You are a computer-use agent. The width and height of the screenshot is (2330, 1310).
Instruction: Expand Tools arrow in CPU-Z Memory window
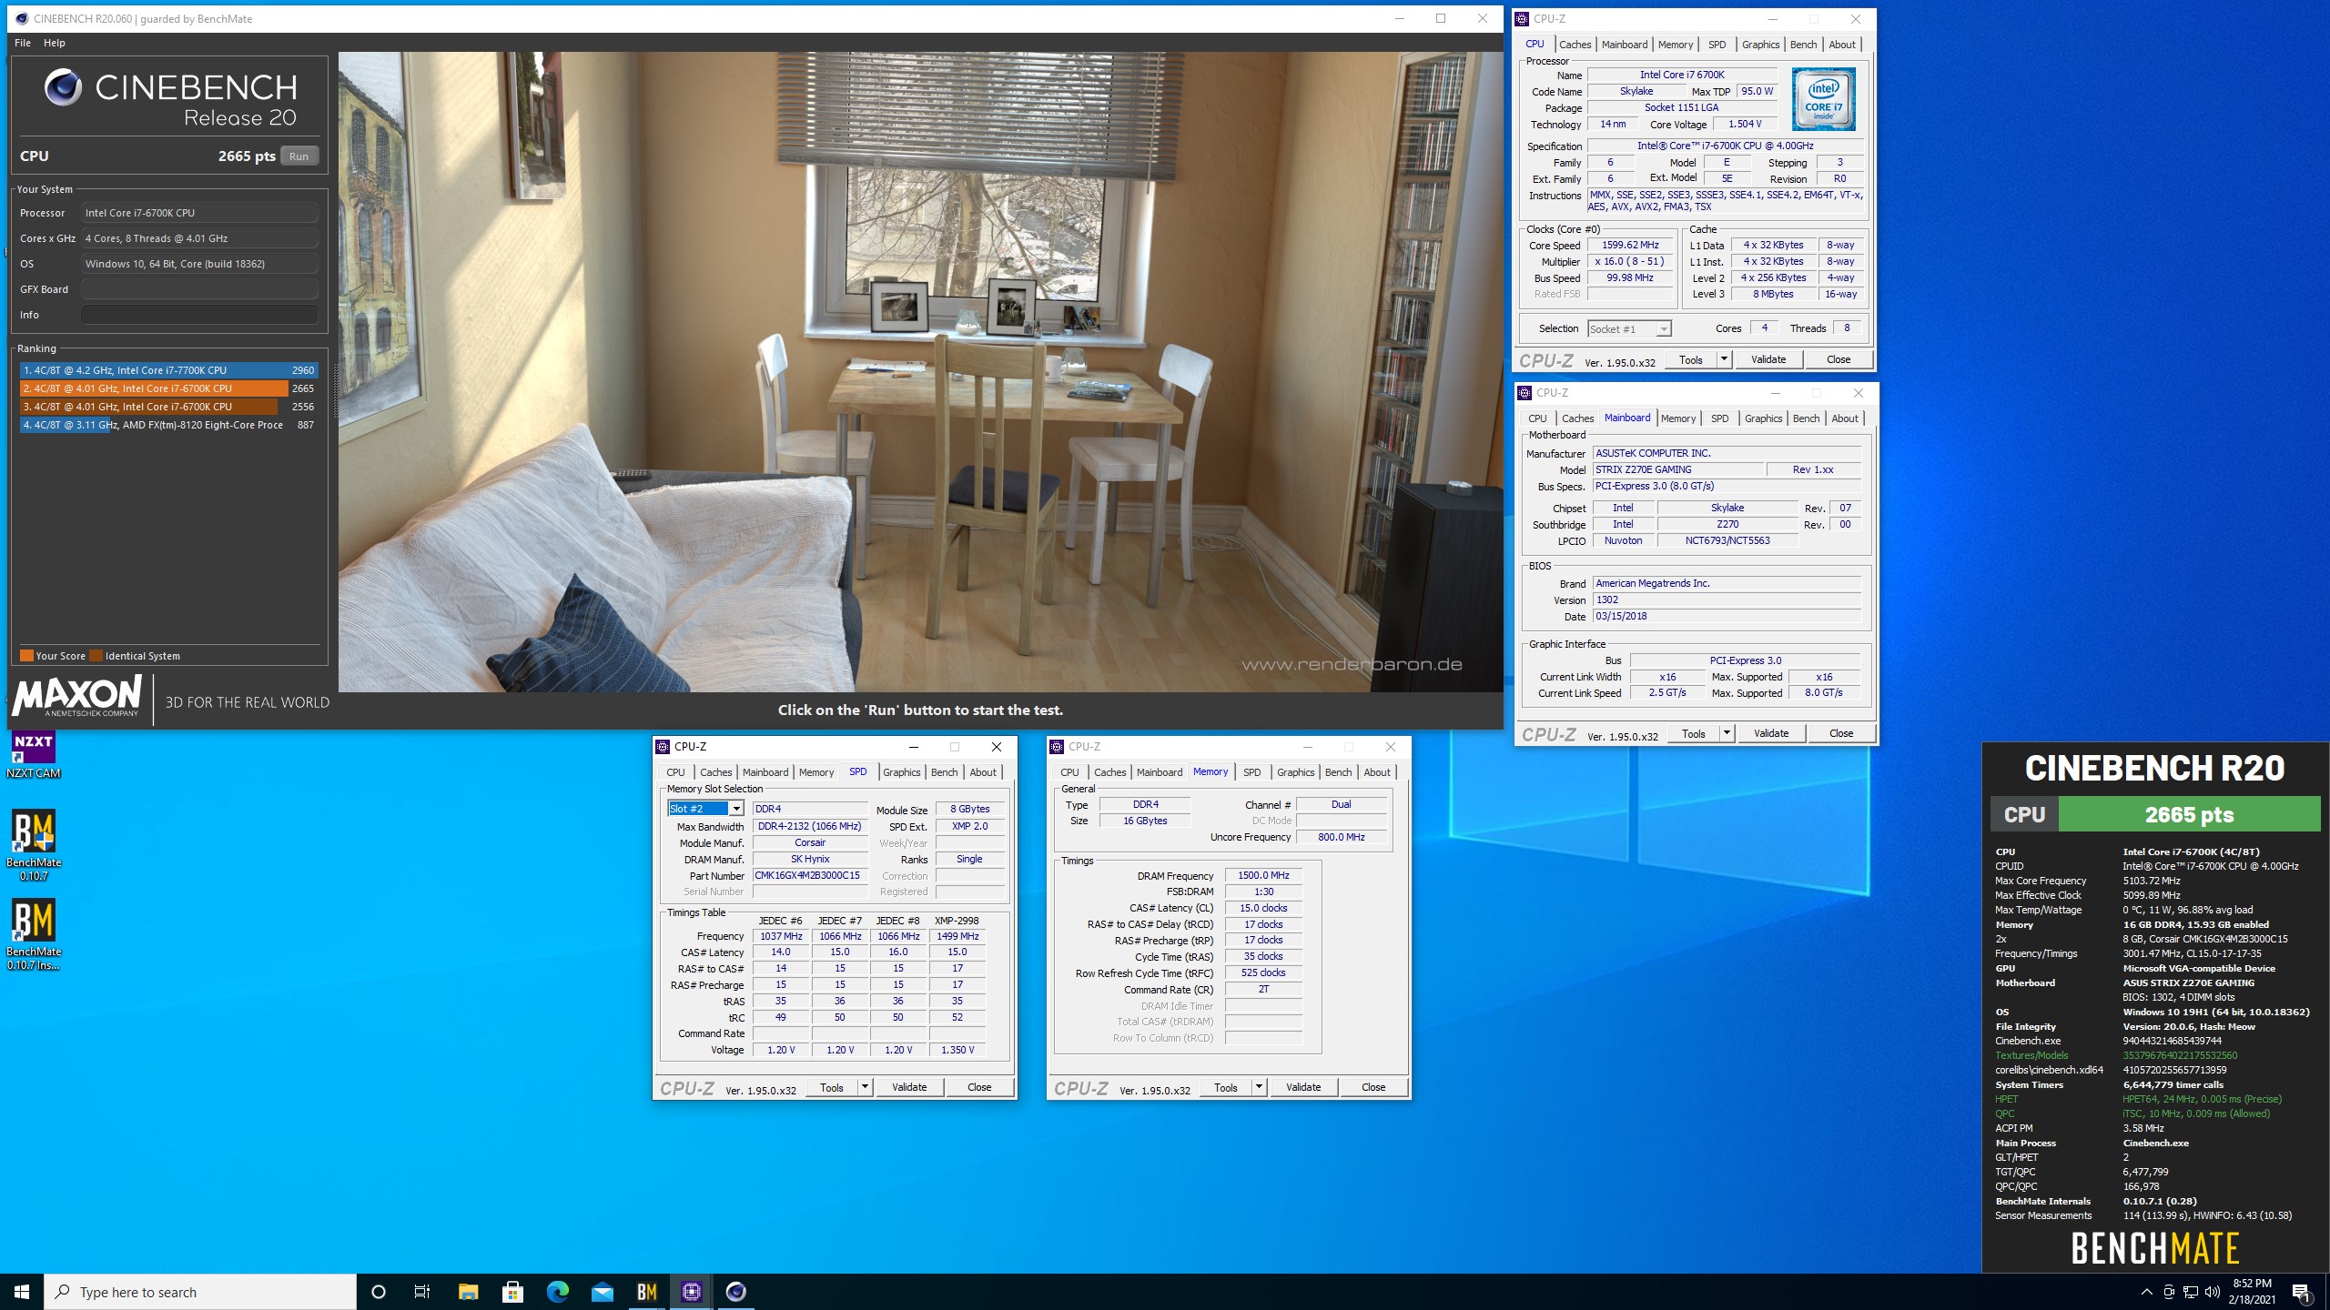point(1258,1087)
